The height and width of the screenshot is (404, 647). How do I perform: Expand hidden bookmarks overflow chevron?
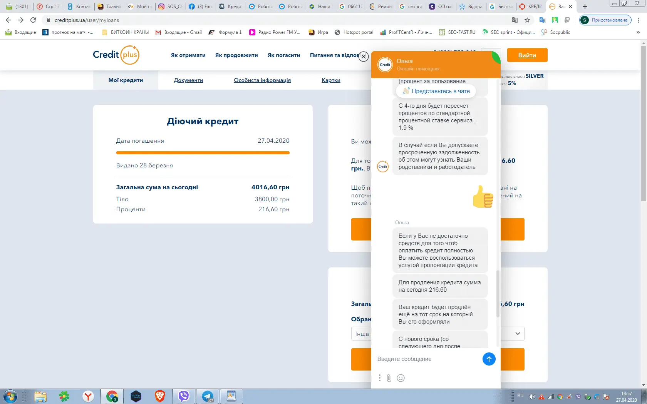tap(638, 32)
